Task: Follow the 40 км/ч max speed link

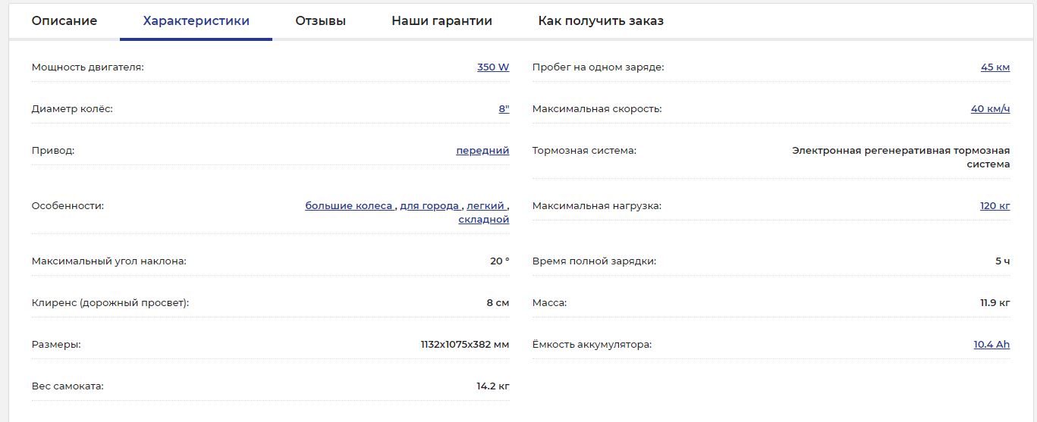Action: (991, 108)
